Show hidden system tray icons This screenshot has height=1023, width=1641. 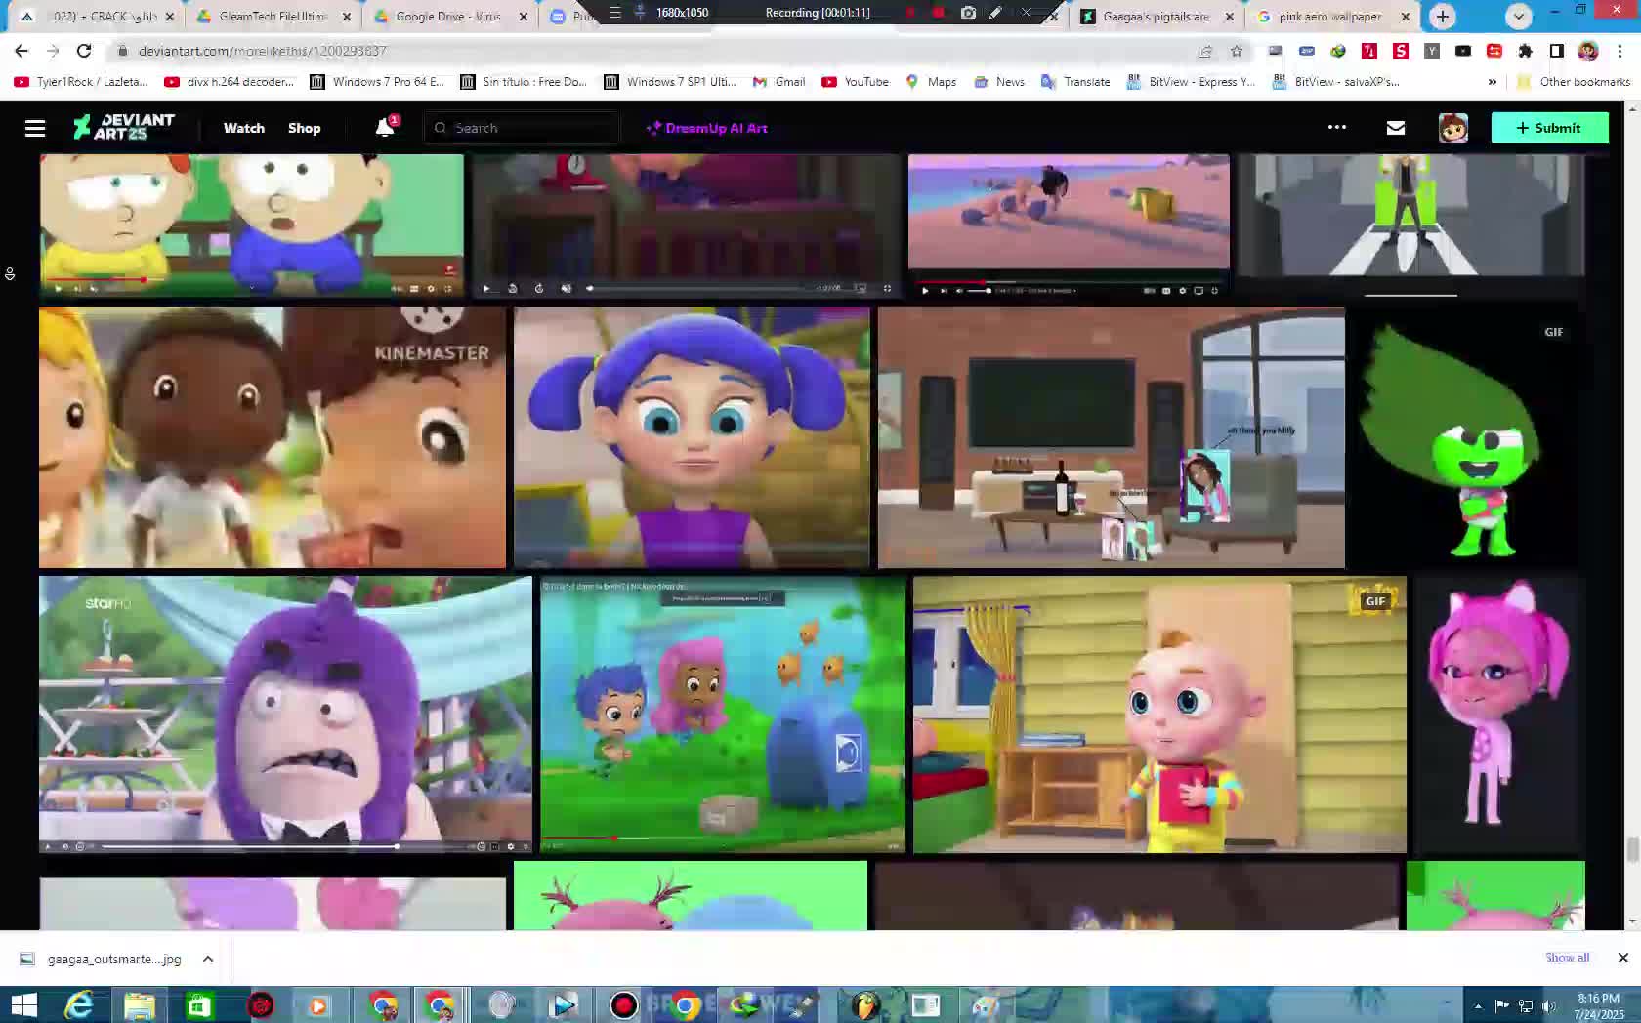tap(1477, 1005)
